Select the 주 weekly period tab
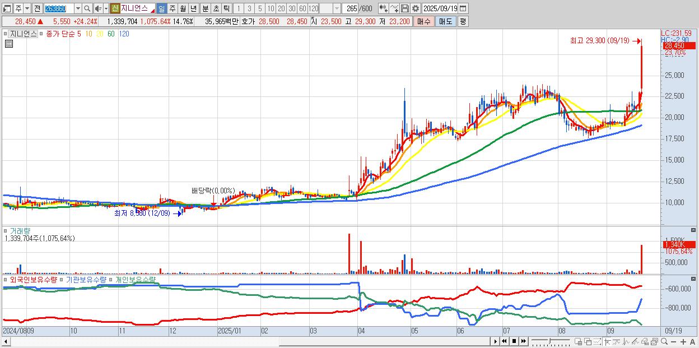The height and width of the screenshot is (348, 699). click(x=172, y=8)
